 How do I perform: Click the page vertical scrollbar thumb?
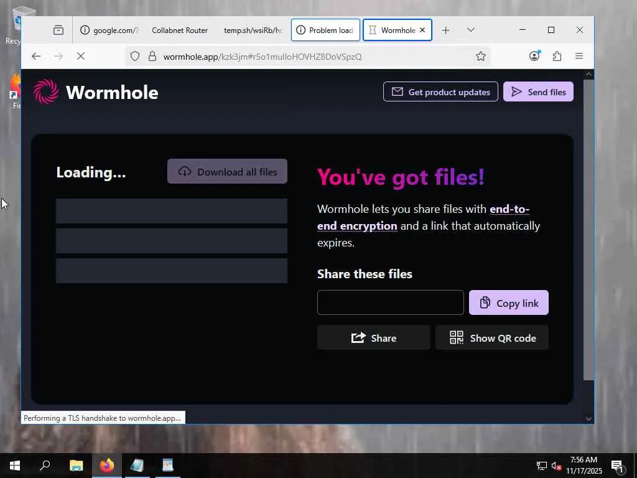tap(588, 230)
